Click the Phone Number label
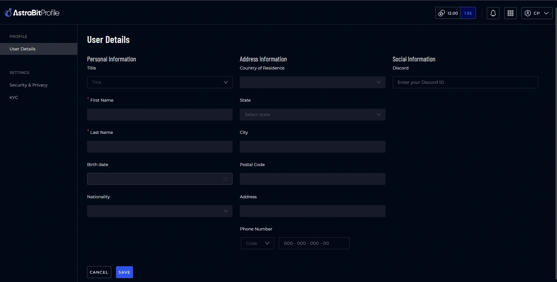The width and height of the screenshot is (557, 282). [x=256, y=229]
